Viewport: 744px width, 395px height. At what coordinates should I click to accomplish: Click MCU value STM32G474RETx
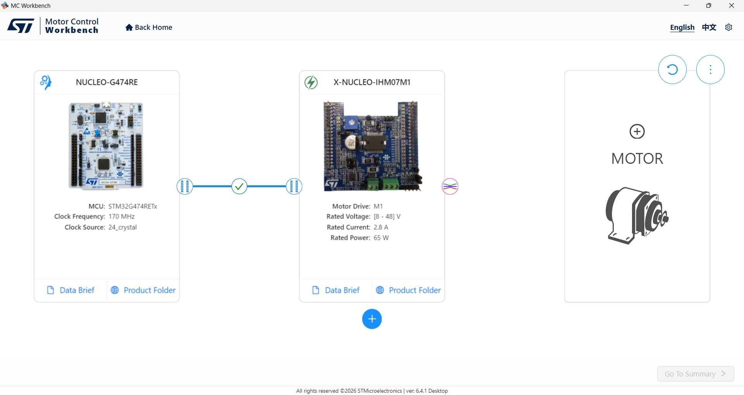point(133,206)
